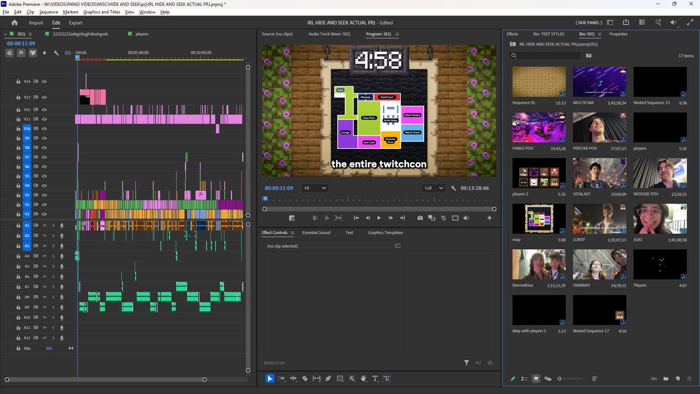Select the Ripple Edit tool

tap(293, 378)
